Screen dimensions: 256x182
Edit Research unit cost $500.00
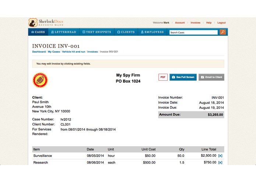click(x=149, y=162)
